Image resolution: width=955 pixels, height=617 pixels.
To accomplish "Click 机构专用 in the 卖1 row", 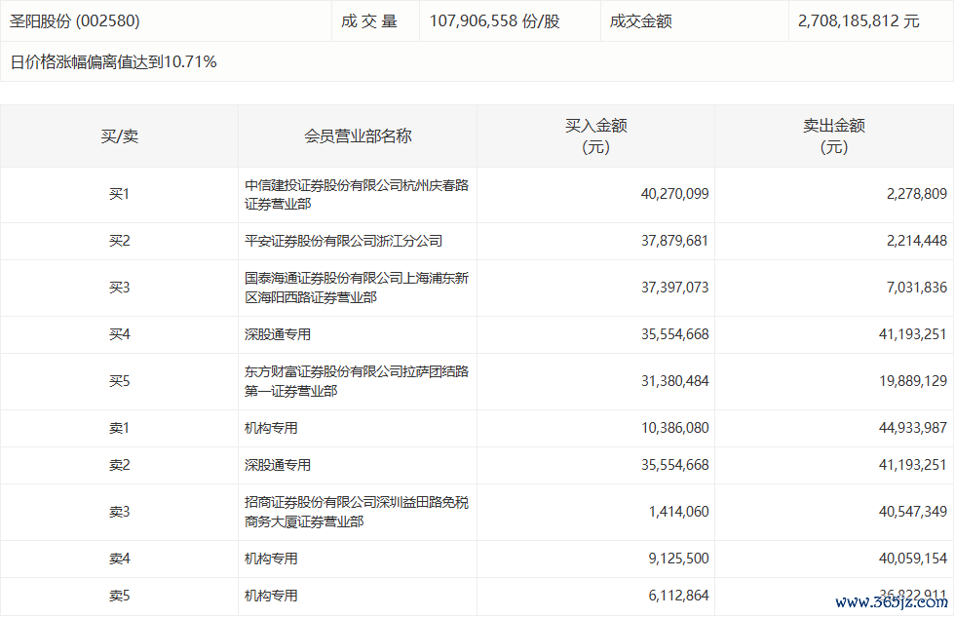I will coord(271,428).
